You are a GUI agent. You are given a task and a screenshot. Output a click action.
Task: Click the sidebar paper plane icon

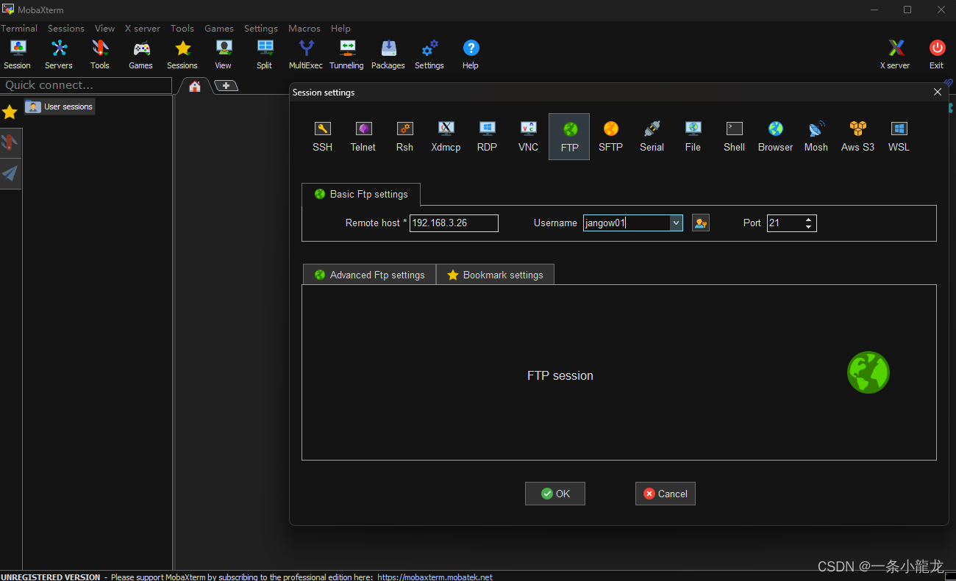10,173
